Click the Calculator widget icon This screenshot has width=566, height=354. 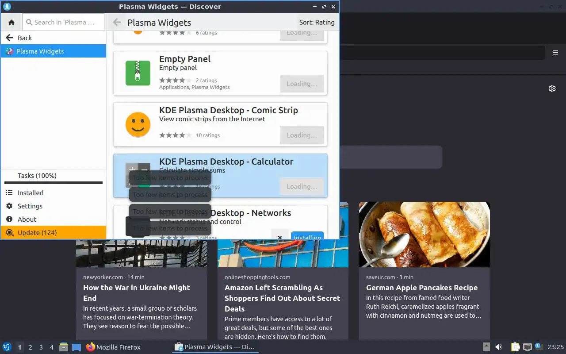[x=138, y=175]
